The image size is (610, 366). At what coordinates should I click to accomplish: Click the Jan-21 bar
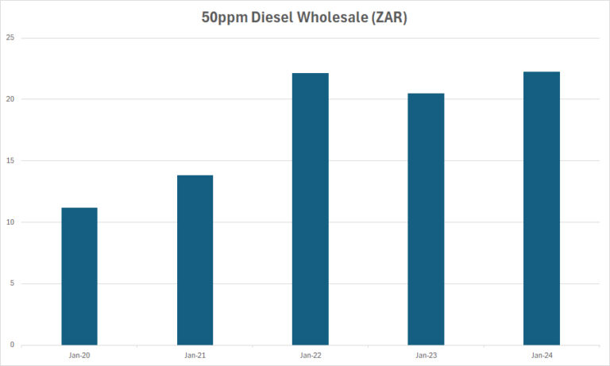pos(195,260)
